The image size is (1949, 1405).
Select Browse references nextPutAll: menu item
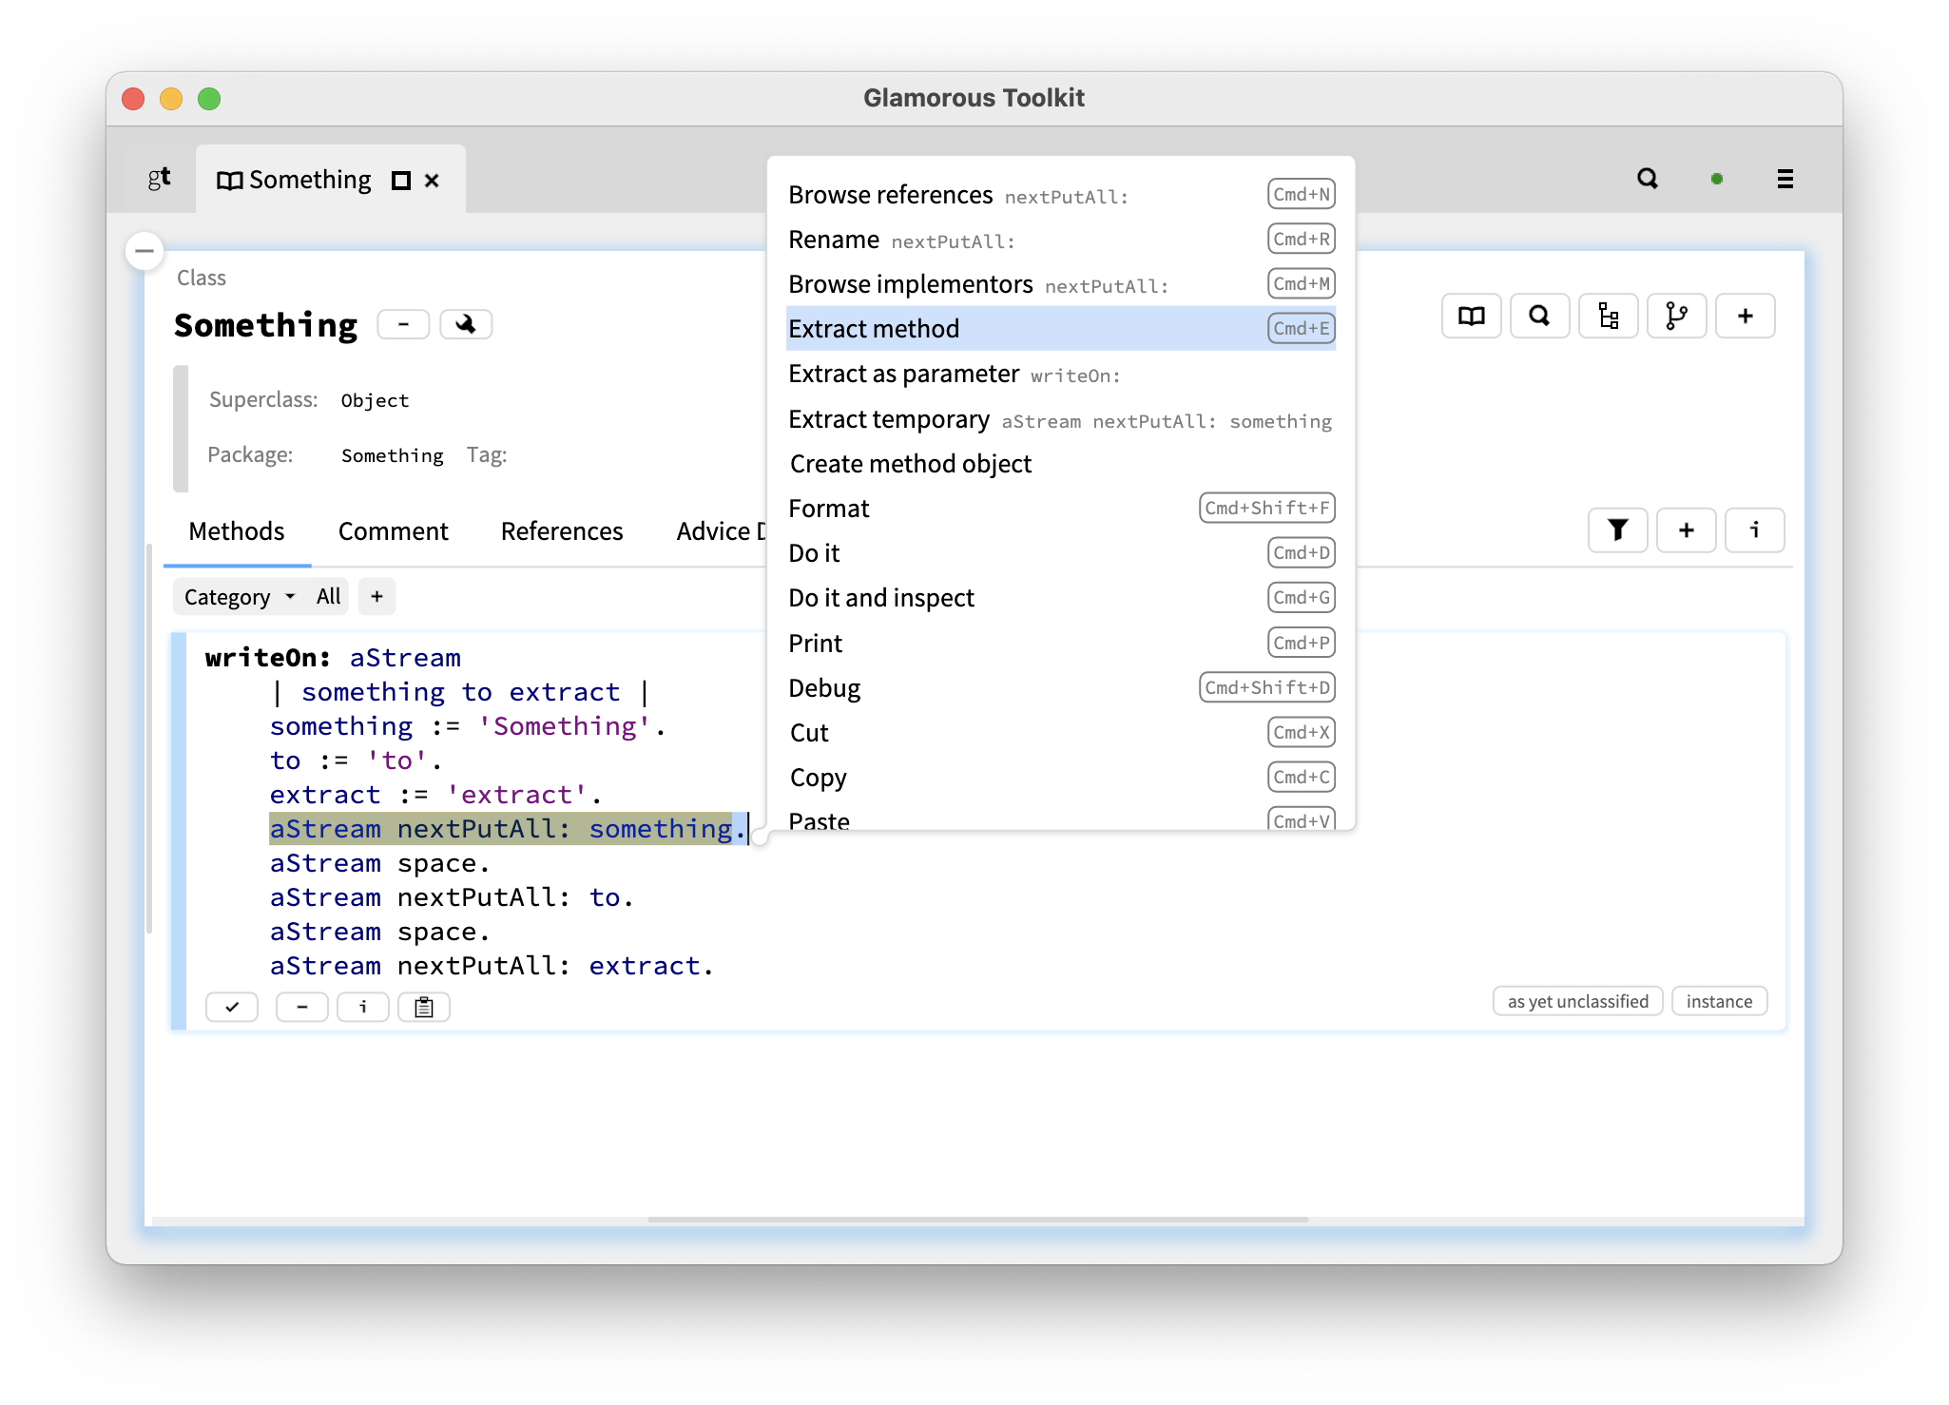coord(1061,195)
